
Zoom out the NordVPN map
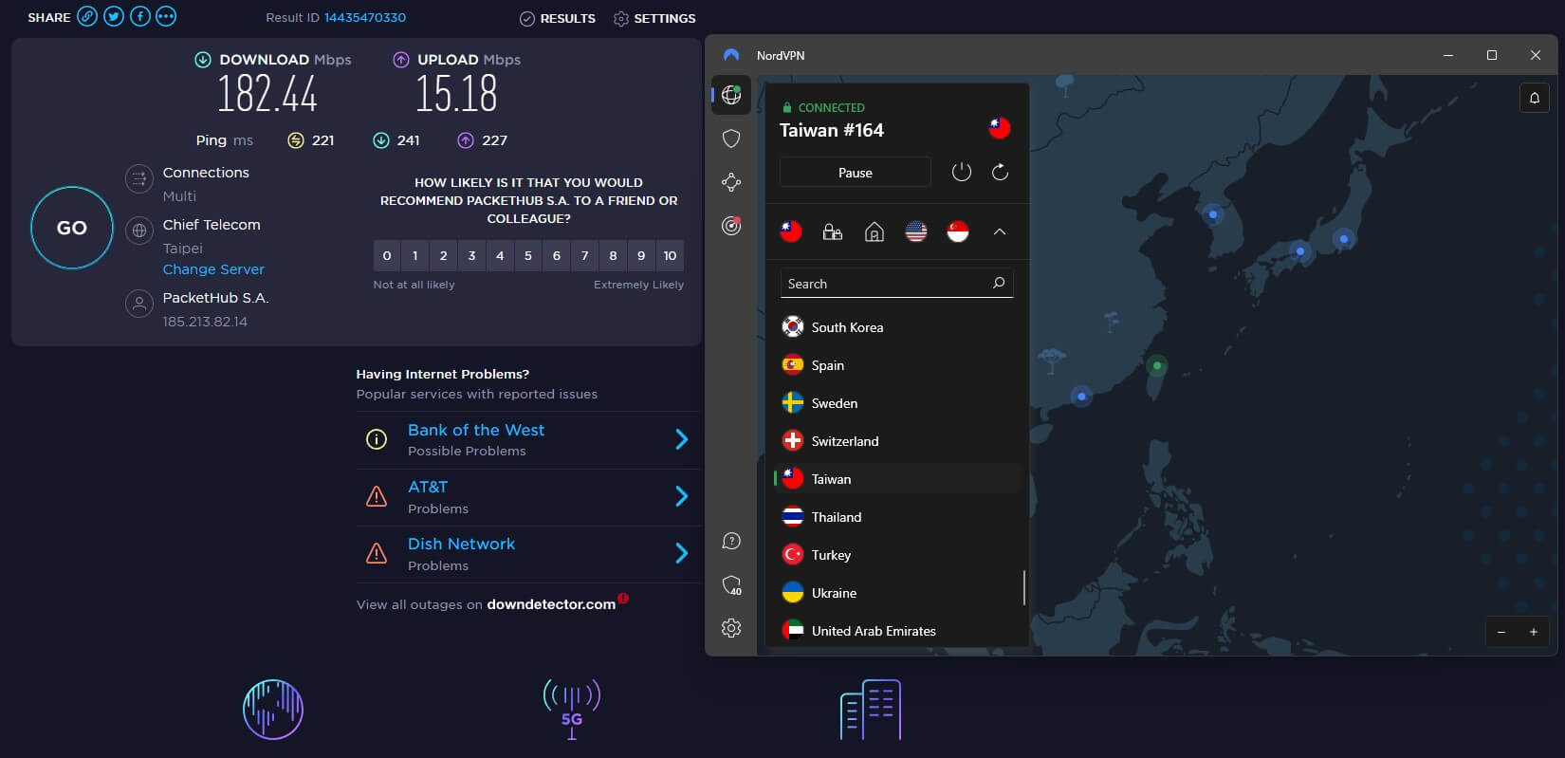1501,632
